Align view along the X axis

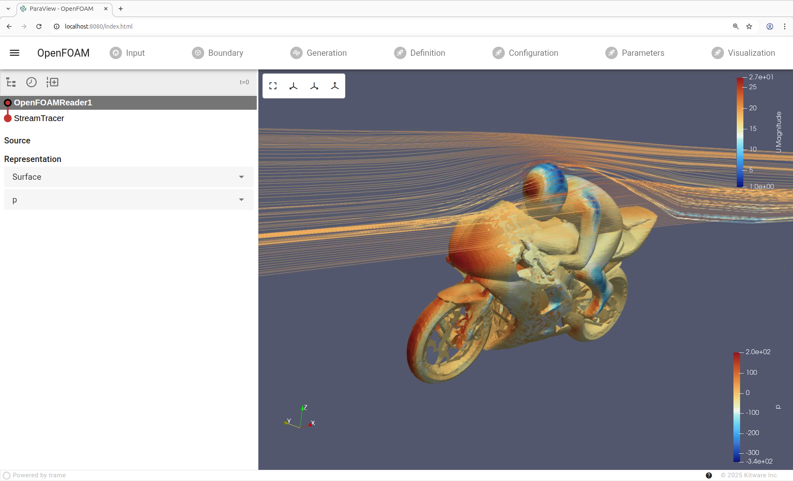[294, 86]
